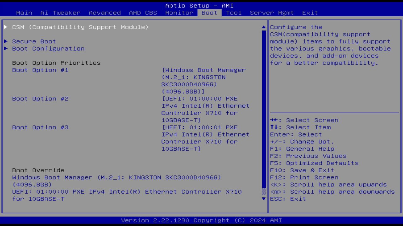Click the blue scrollbar thumb

tap(264, 109)
